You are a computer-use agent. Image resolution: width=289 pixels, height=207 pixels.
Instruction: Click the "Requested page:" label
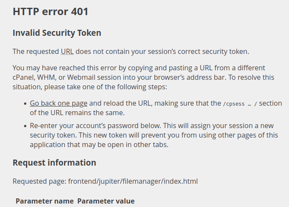point(39,182)
